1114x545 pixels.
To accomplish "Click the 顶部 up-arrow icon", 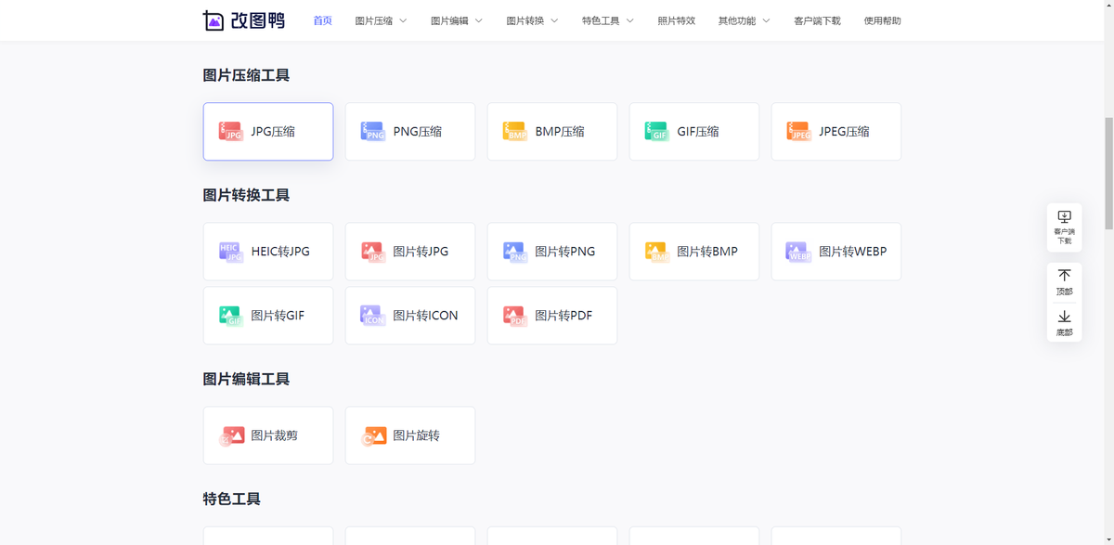I will 1064,276.
